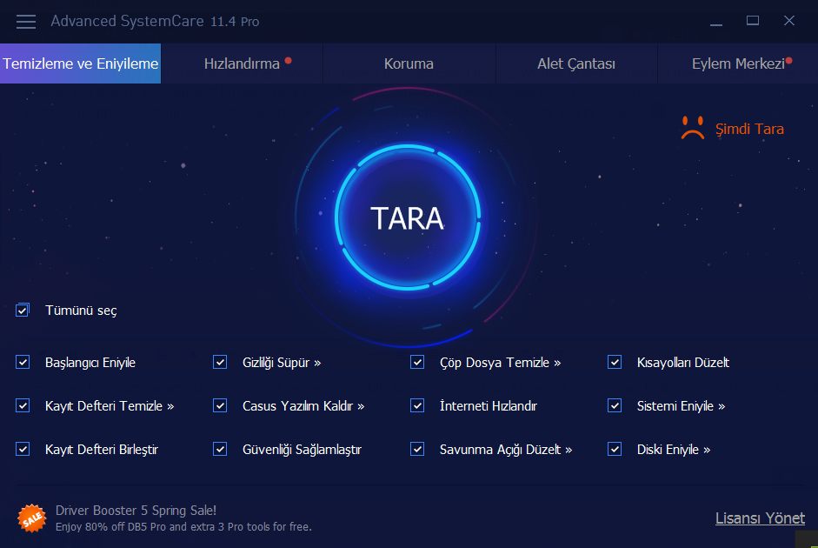This screenshot has width=818, height=548.
Task: Click the Kayıt Defteri Birleştir label
Action: coord(102,450)
